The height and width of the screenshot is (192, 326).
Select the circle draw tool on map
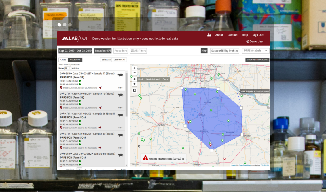134,84
